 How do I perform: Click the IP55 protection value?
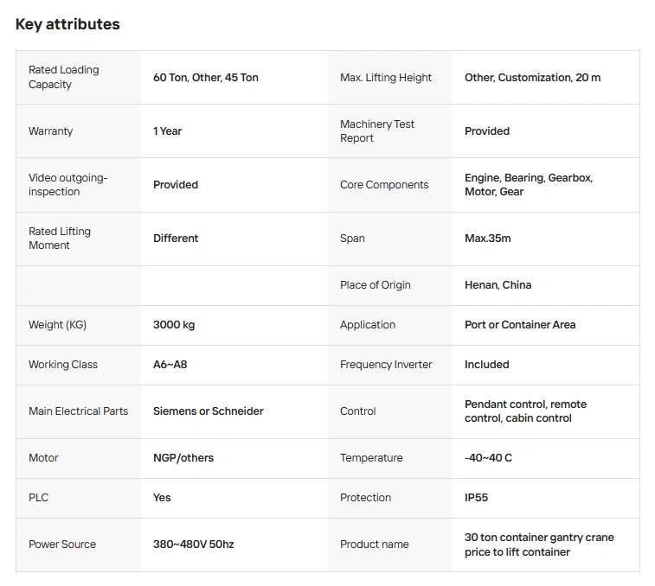[x=477, y=498]
